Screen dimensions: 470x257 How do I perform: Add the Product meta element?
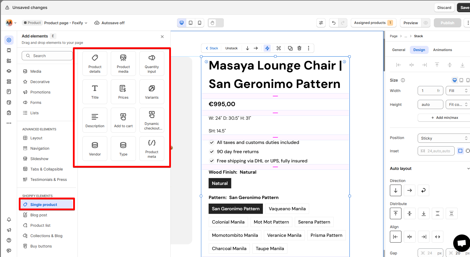(x=152, y=149)
